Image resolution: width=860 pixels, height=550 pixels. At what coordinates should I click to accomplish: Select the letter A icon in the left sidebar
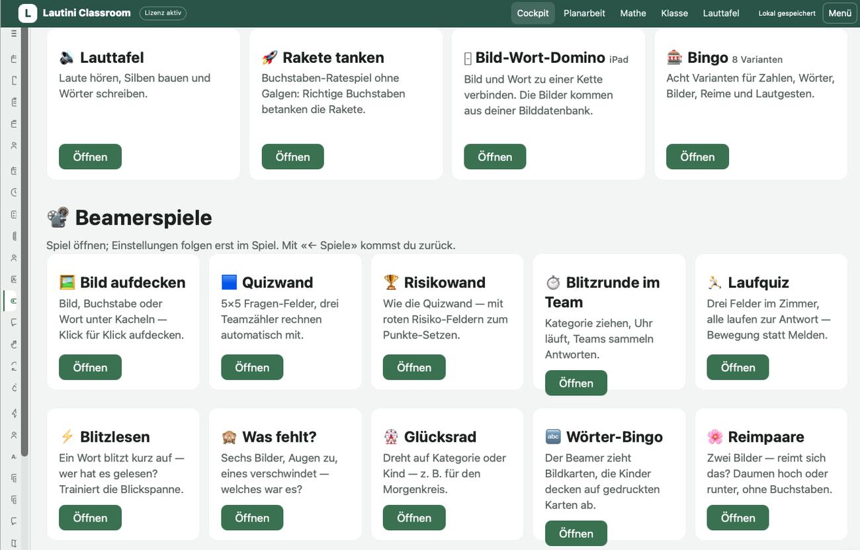point(14,457)
